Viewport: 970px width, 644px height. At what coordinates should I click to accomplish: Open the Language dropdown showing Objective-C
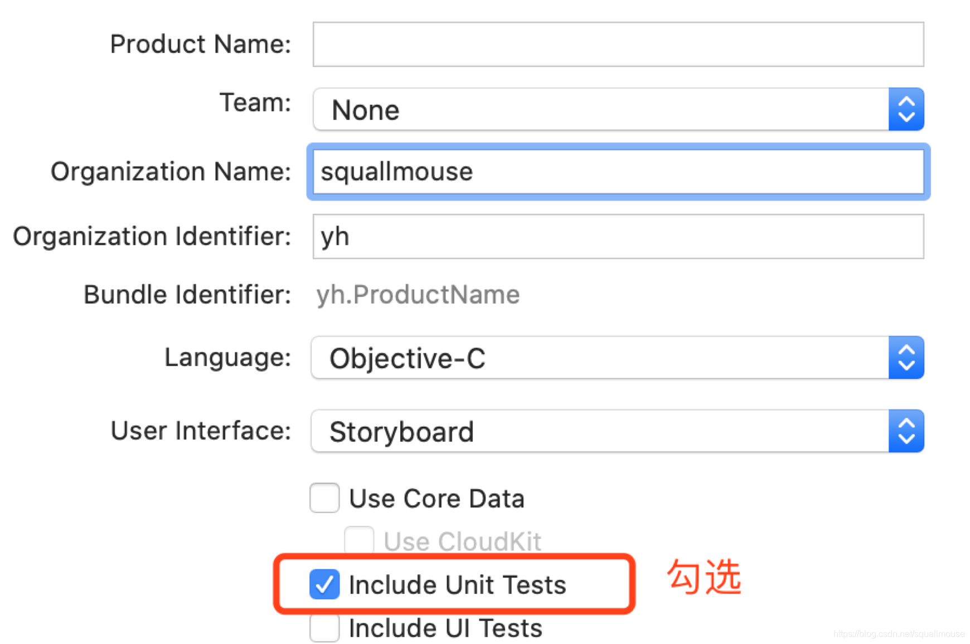pos(600,358)
